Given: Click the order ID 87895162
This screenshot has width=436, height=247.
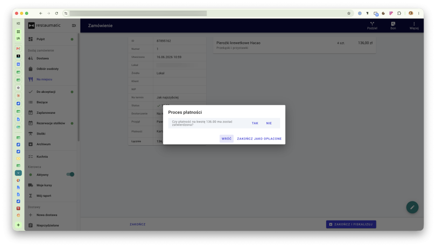Looking at the screenshot, I should (x=164, y=41).
